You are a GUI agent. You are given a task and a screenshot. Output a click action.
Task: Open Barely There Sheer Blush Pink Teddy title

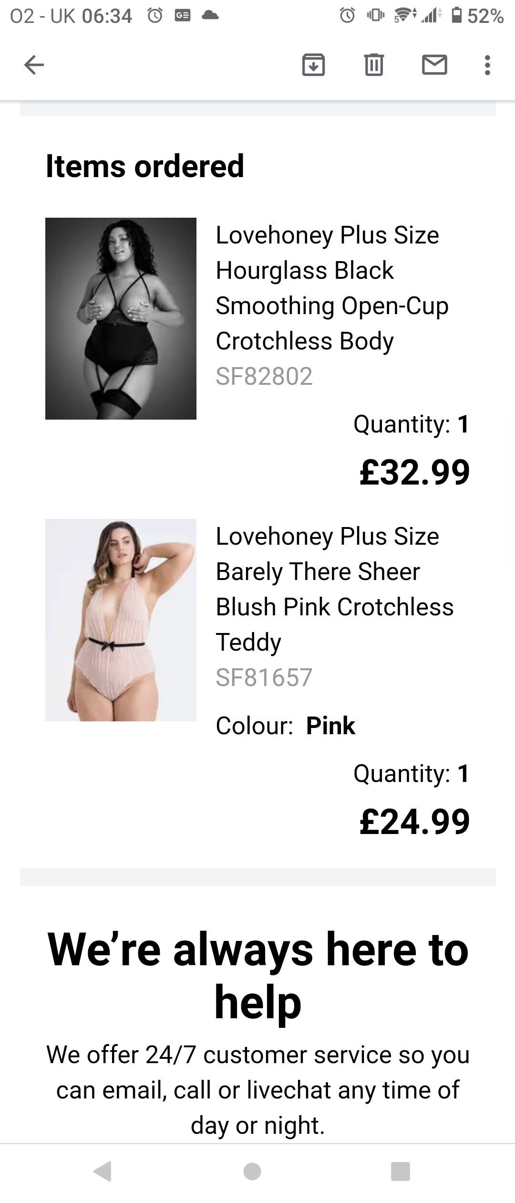click(x=334, y=589)
